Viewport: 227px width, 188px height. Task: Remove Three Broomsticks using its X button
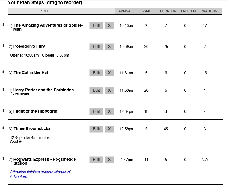click(109, 129)
